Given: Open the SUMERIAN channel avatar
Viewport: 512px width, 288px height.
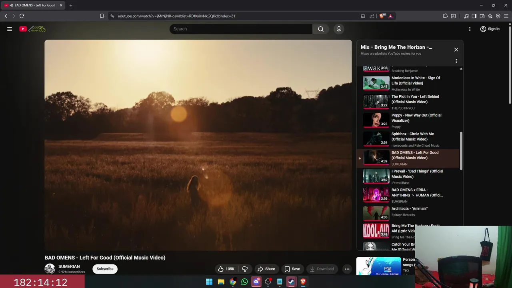Looking at the screenshot, I should (50, 269).
